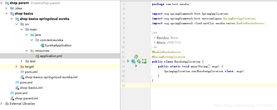Screen dimensions: 277x110
Task: Click Maven icon of eureka module pom.xml
Action: pos(22,72)
